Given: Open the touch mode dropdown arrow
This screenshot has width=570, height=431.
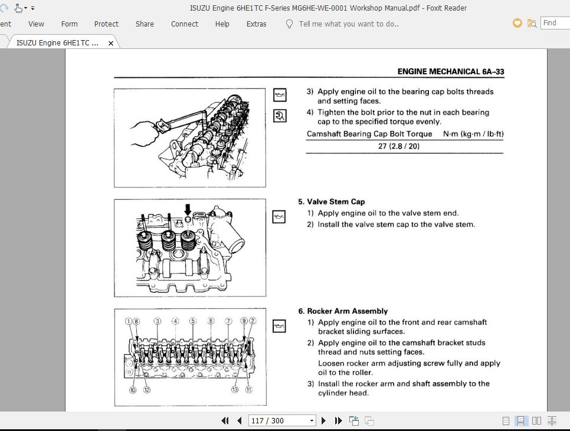Looking at the screenshot, I should [26, 8].
